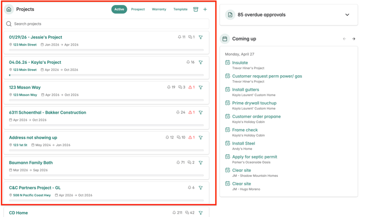Open red warning on Address not showing up
The width and height of the screenshot is (368, 217).
click(x=192, y=138)
